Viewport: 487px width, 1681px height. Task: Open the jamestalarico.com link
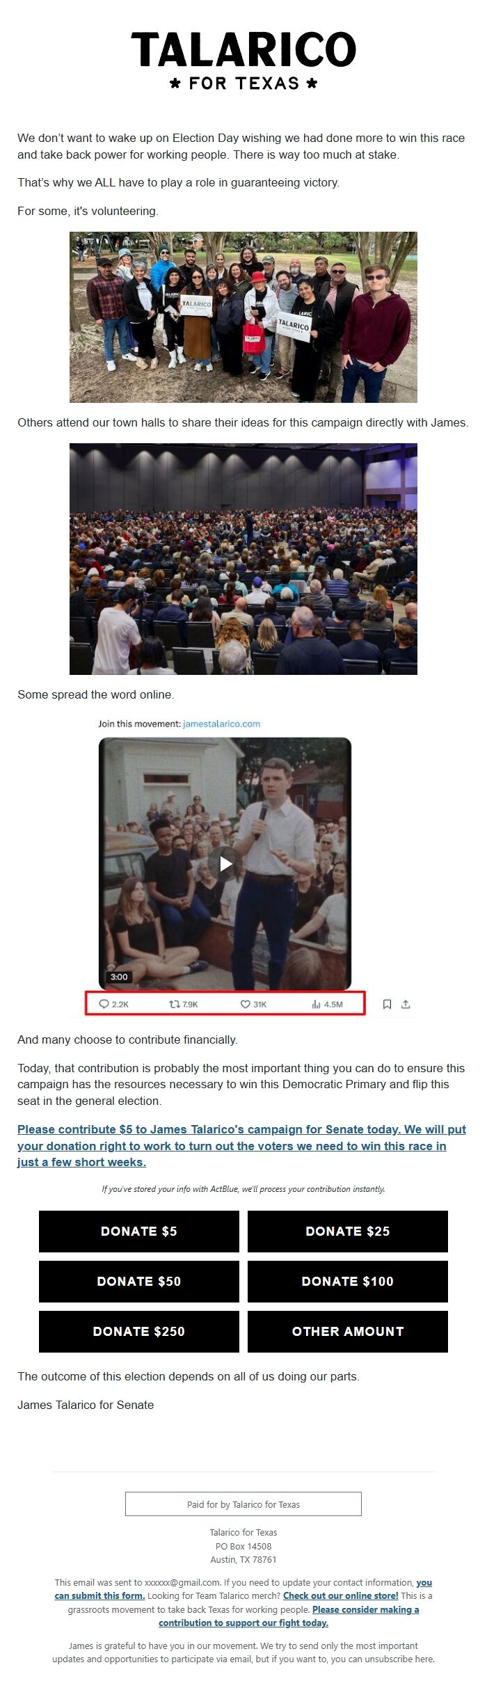(221, 724)
